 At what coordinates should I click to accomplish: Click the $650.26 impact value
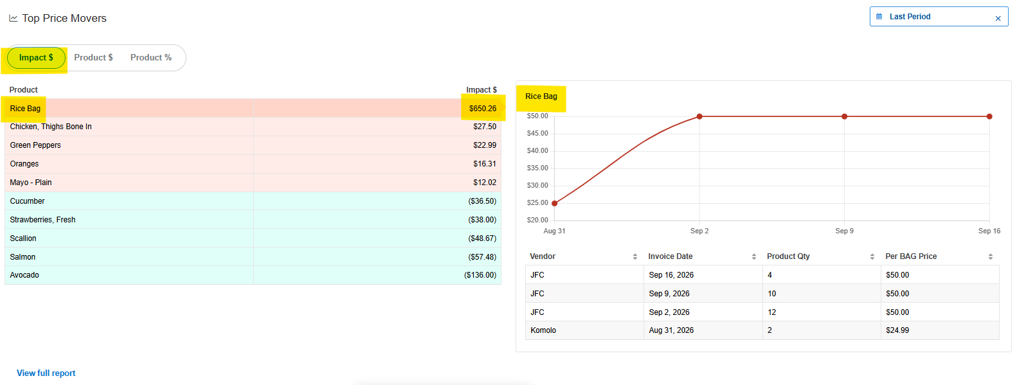pyautogui.click(x=483, y=109)
